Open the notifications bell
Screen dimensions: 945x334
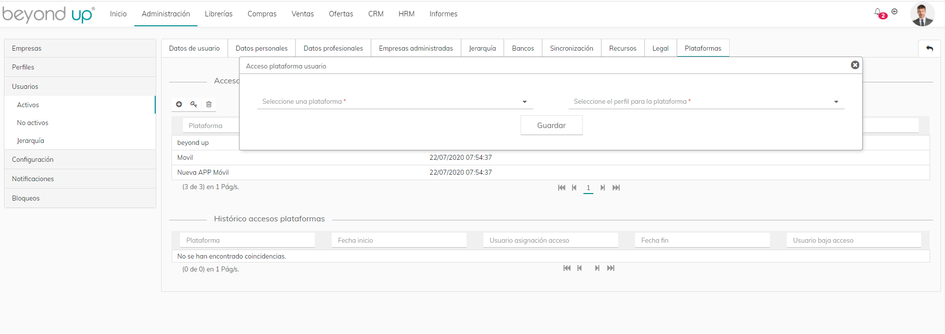(878, 12)
